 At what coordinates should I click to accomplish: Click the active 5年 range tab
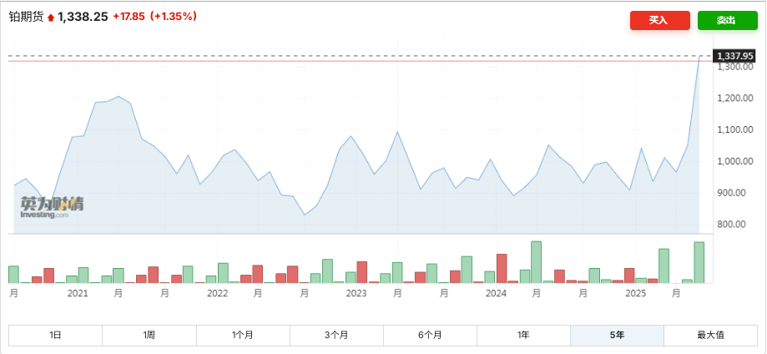pos(617,335)
